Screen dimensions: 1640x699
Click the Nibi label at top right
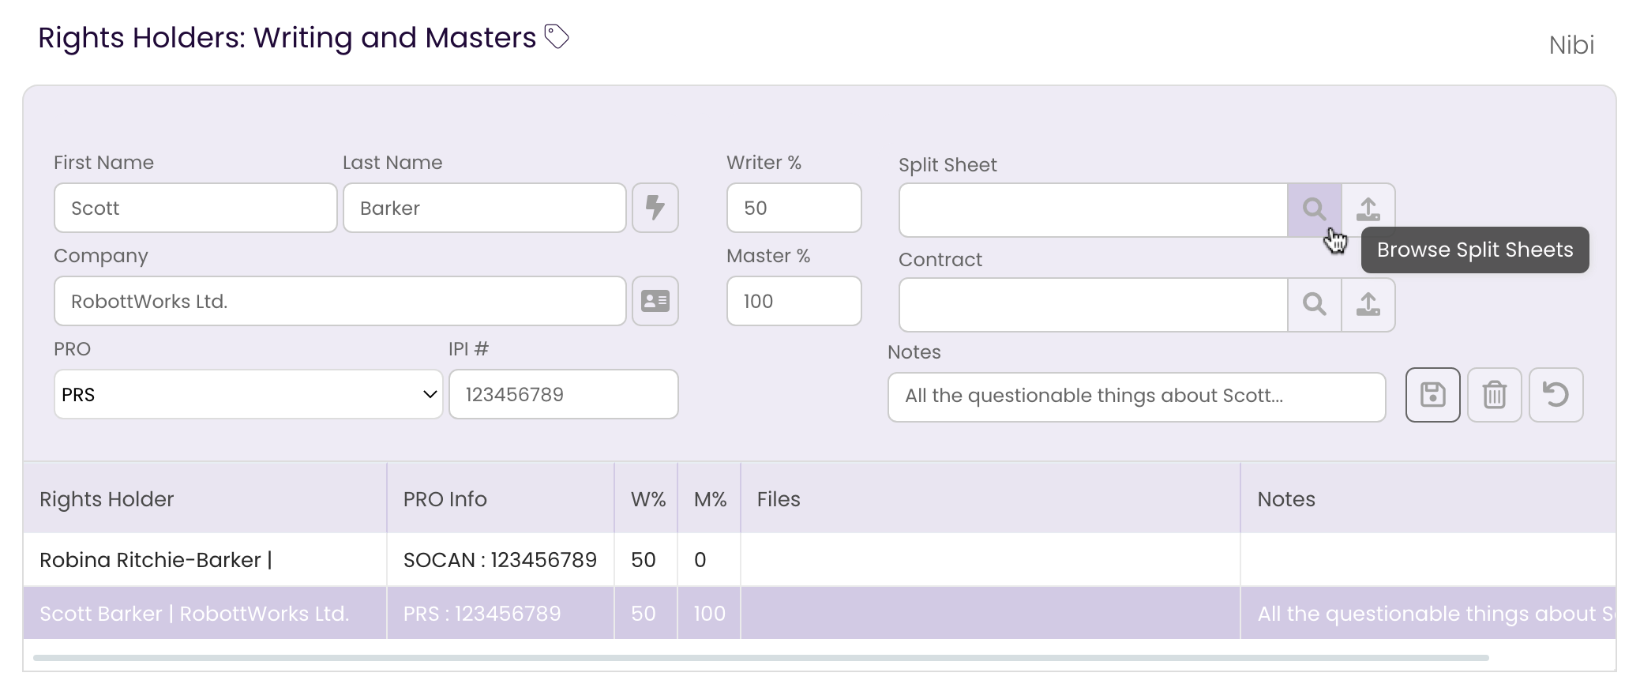(x=1571, y=45)
